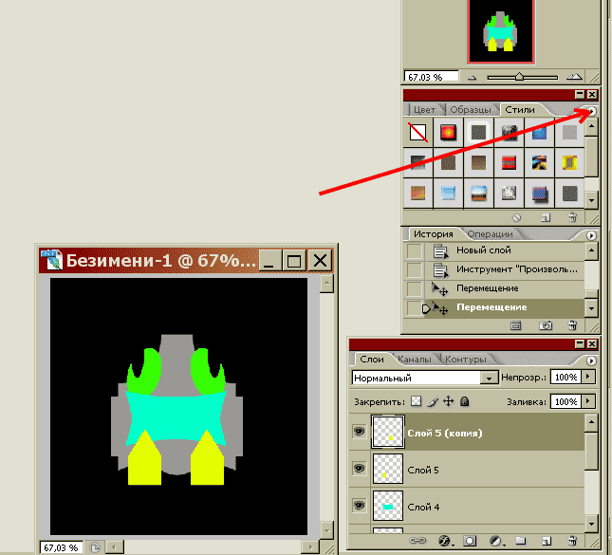Screen dimensions: 612x555
Task: Select the Слой 5 layer name
Action: tap(423, 470)
